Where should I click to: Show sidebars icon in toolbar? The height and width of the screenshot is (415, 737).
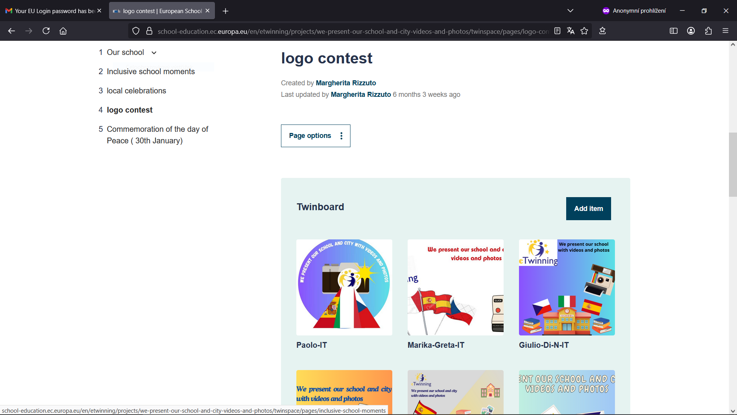[673, 31]
